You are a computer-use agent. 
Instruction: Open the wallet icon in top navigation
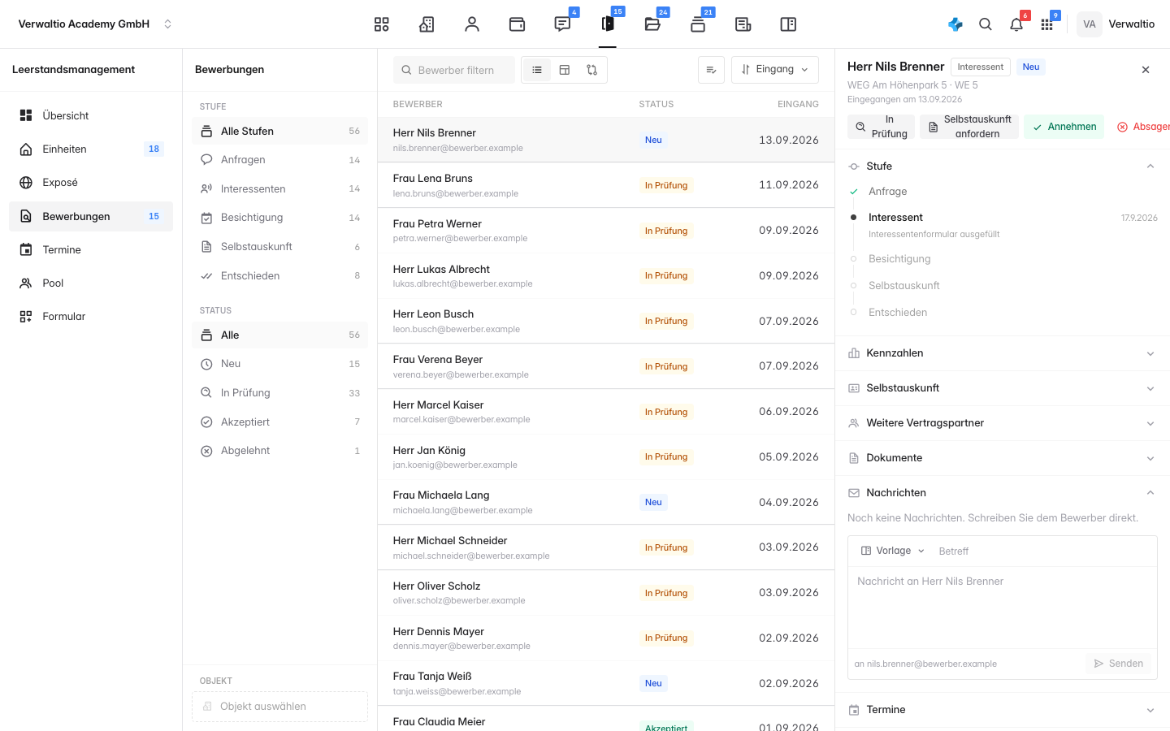(517, 24)
